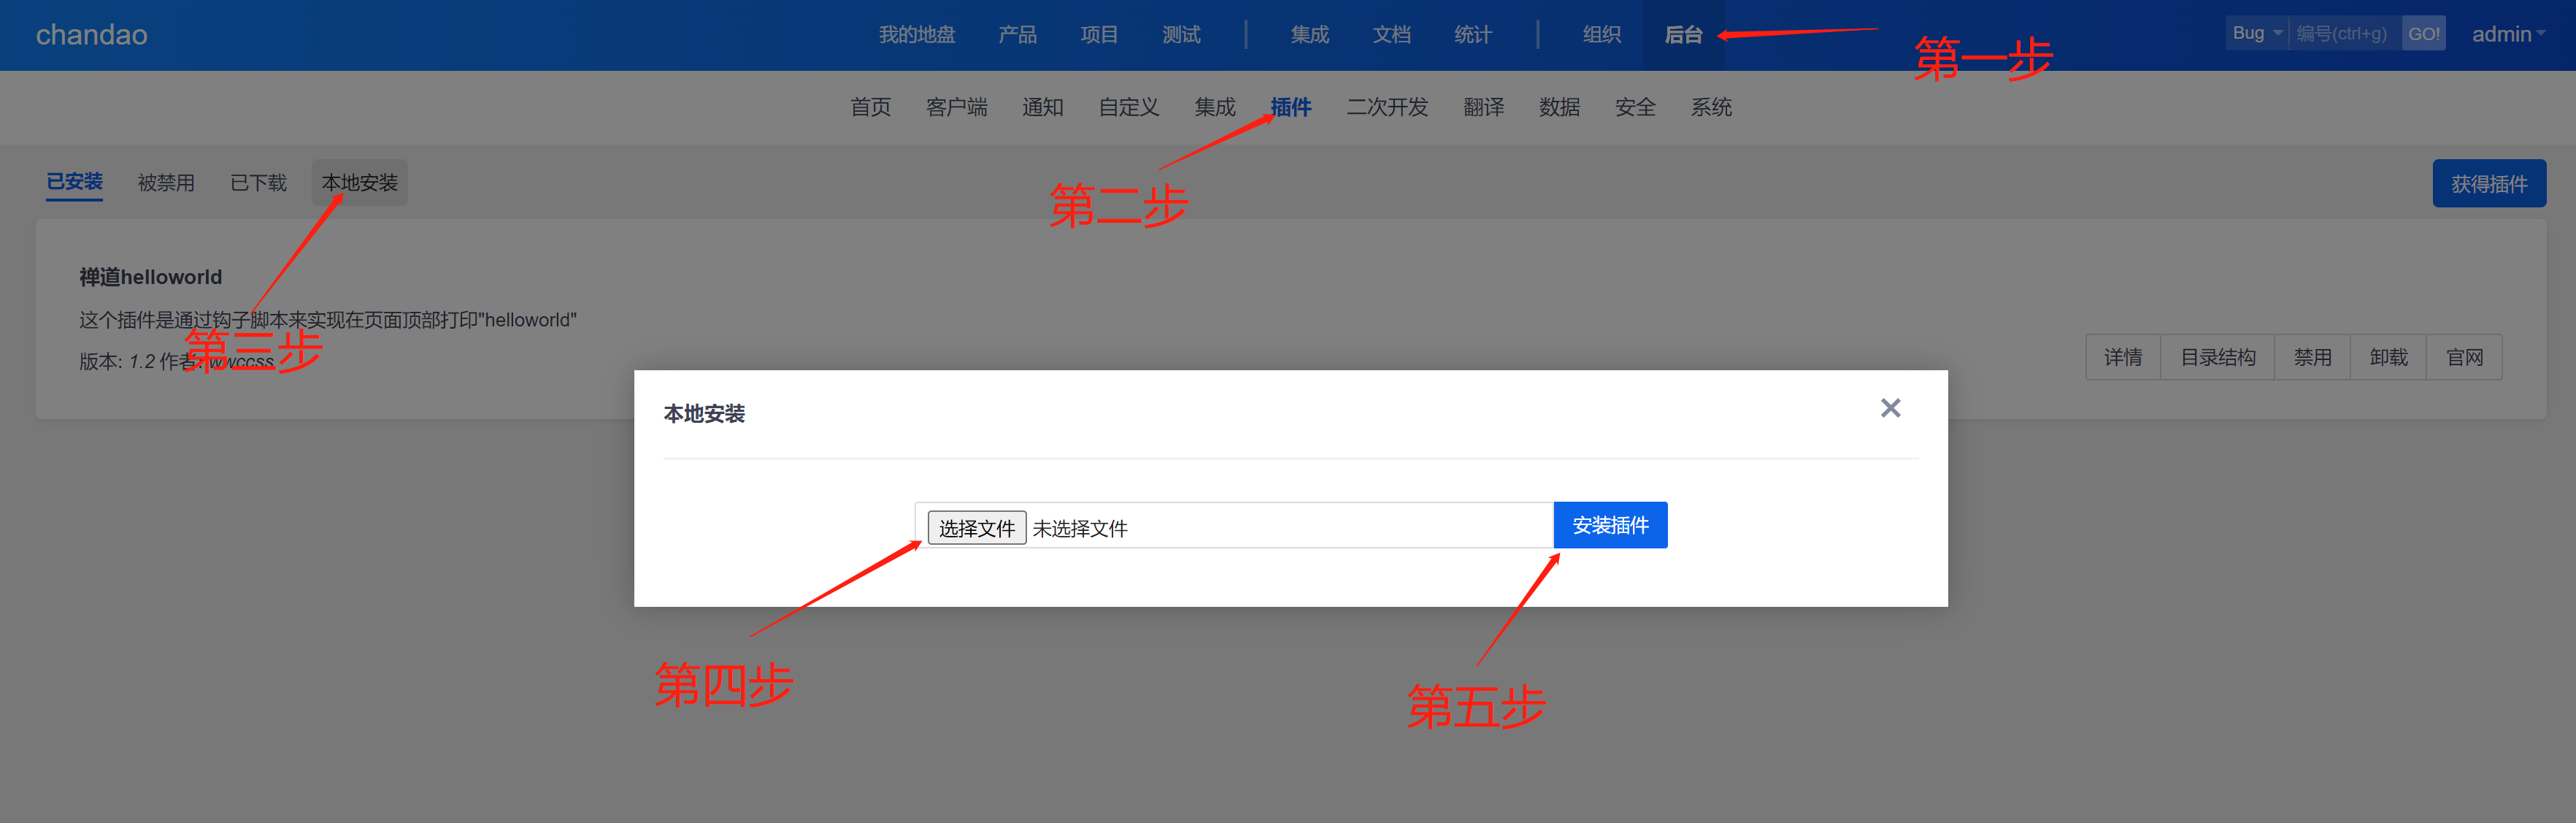The image size is (2576, 823).
Task: Switch to the 被禁用 tab
Action: [x=166, y=183]
